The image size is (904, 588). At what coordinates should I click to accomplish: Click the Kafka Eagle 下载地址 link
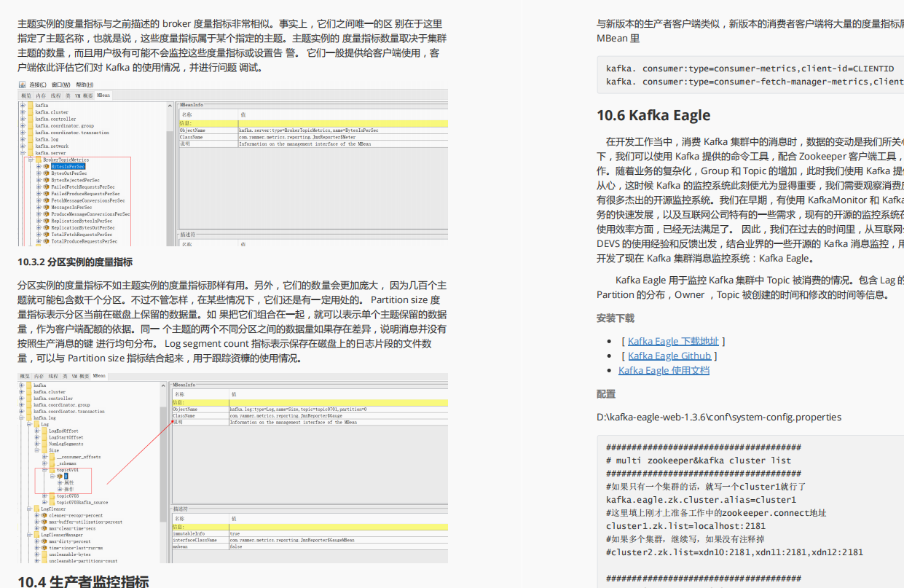click(673, 341)
